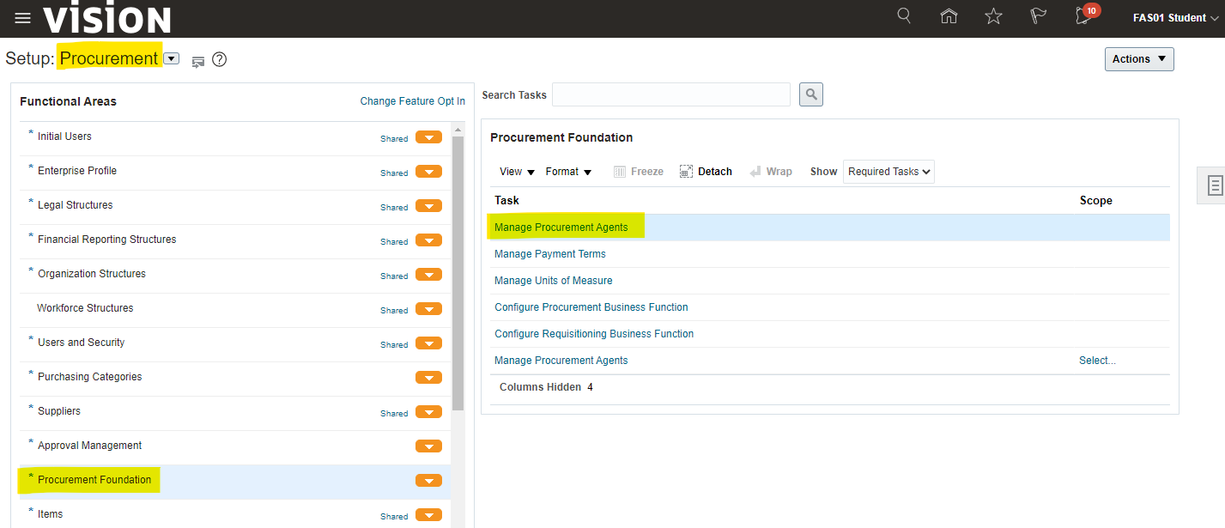
Task: Open the side panel tasks icon
Action: pyautogui.click(x=1214, y=185)
